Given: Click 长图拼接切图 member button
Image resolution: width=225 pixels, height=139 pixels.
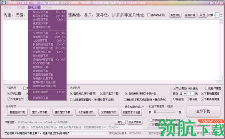Looking at the screenshot, I should pyautogui.click(x=85, y=112).
